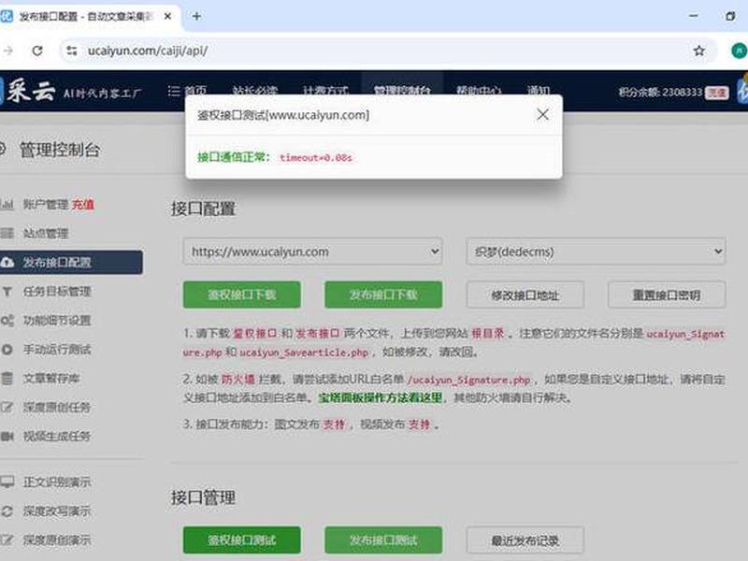Screen dimensions: 748x561
Task: Click 管理控制台 in top navigation
Action: point(402,91)
